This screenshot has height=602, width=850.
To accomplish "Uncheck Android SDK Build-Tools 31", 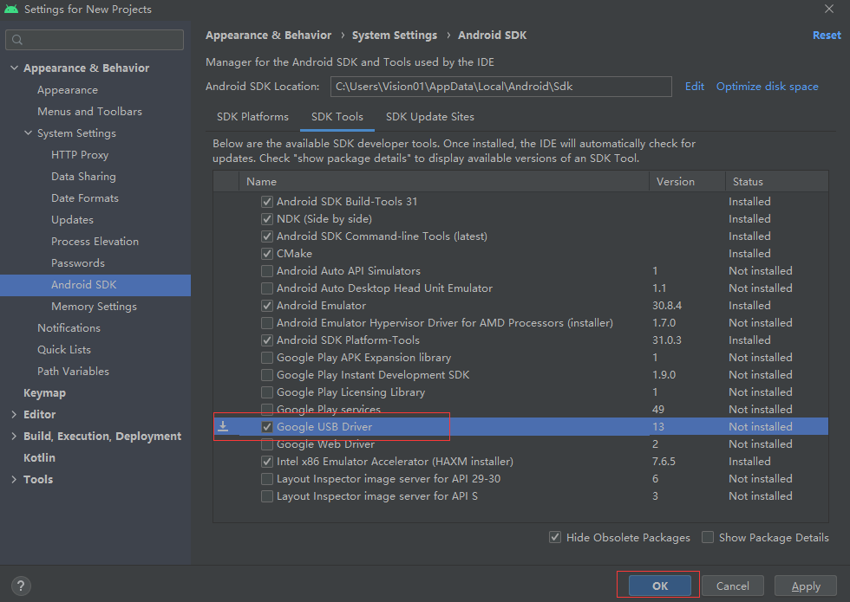I will tap(267, 202).
